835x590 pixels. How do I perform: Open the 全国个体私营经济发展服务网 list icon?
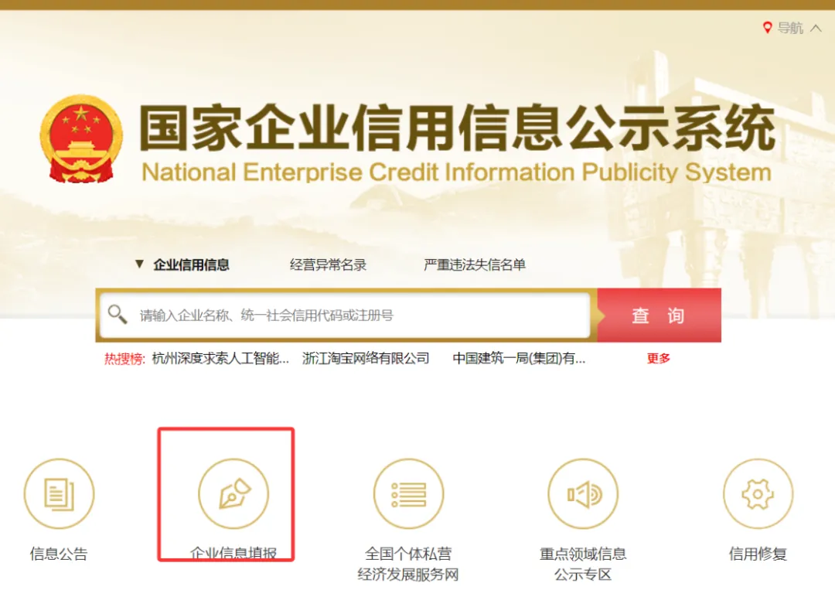coord(408,493)
